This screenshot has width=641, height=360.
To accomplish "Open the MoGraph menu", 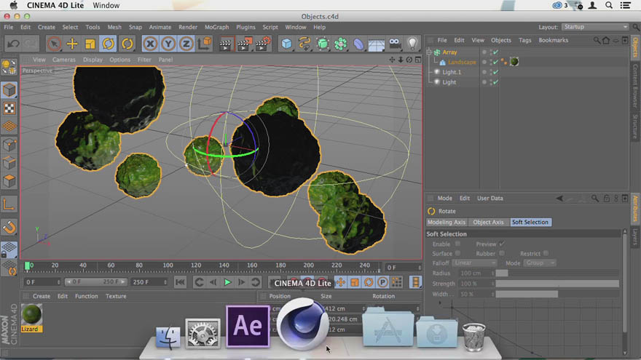I will click(x=216, y=27).
